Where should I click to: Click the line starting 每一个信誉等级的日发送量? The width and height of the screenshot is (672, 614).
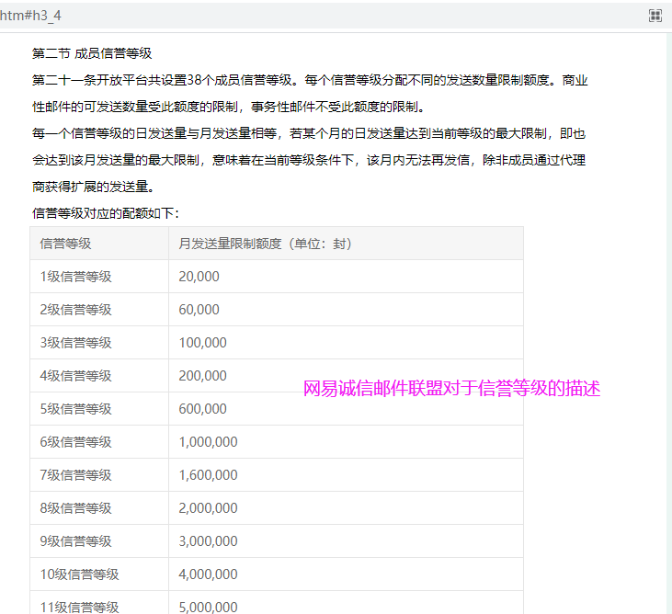coord(309,133)
